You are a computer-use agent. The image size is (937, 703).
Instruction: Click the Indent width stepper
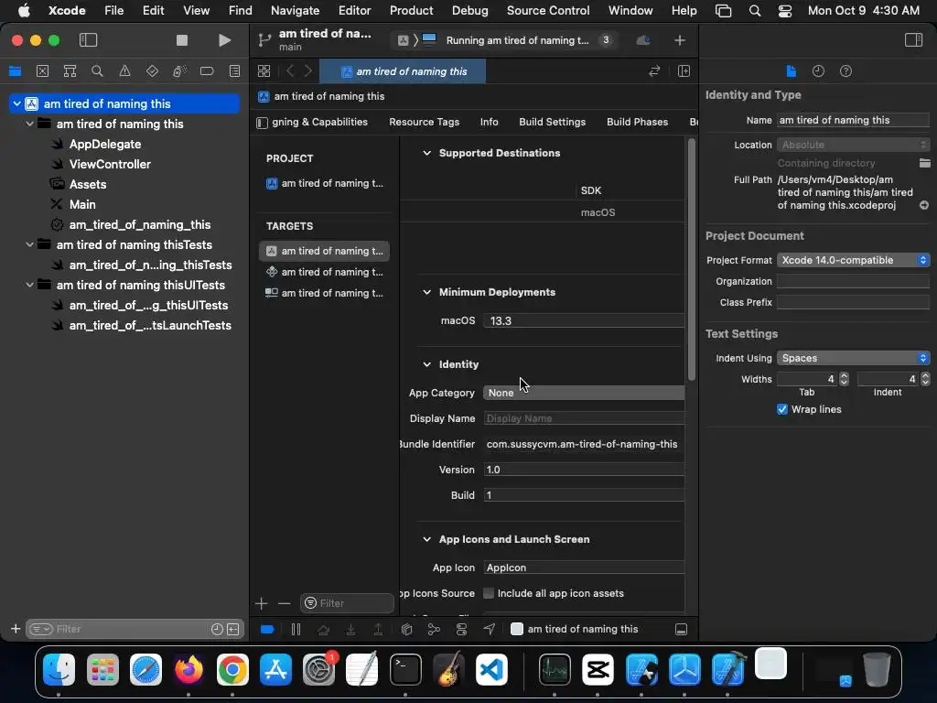tap(925, 379)
